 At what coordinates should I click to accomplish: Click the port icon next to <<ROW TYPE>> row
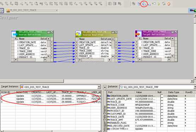click(108, 129)
